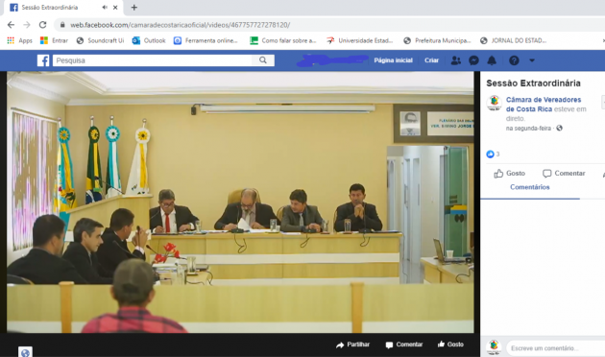Open the friend requests icon
This screenshot has height=357, width=605.
[456, 60]
